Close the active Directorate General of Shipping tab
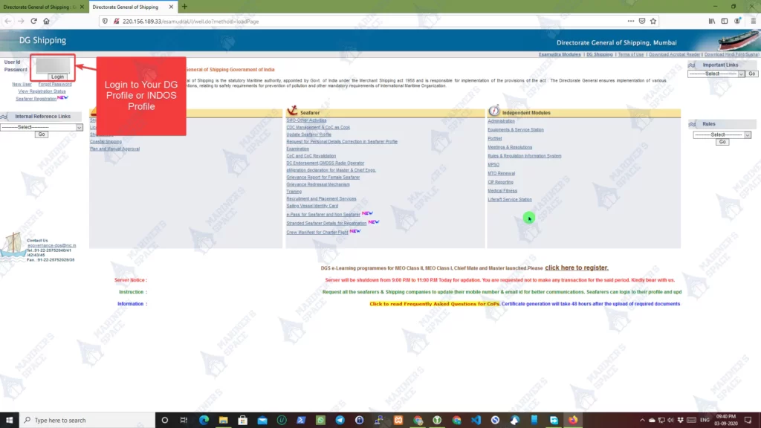Image resolution: width=761 pixels, height=428 pixels. [x=171, y=7]
